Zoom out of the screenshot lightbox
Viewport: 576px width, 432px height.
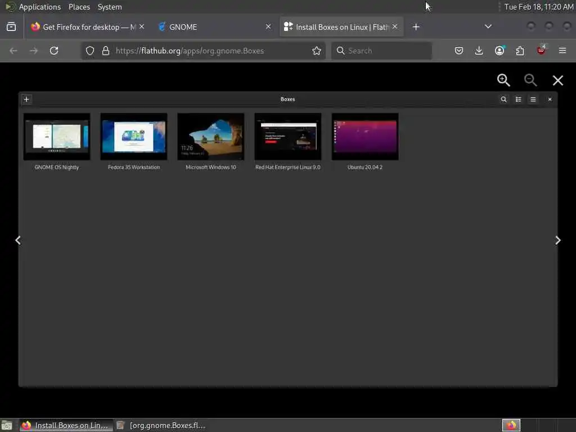click(x=530, y=80)
